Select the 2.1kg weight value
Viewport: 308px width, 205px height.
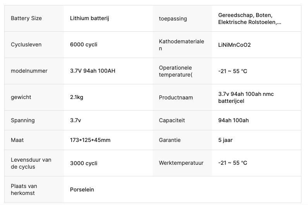(x=77, y=97)
